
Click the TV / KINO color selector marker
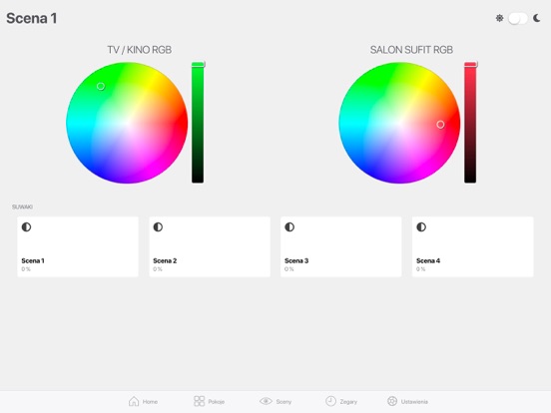coord(101,86)
